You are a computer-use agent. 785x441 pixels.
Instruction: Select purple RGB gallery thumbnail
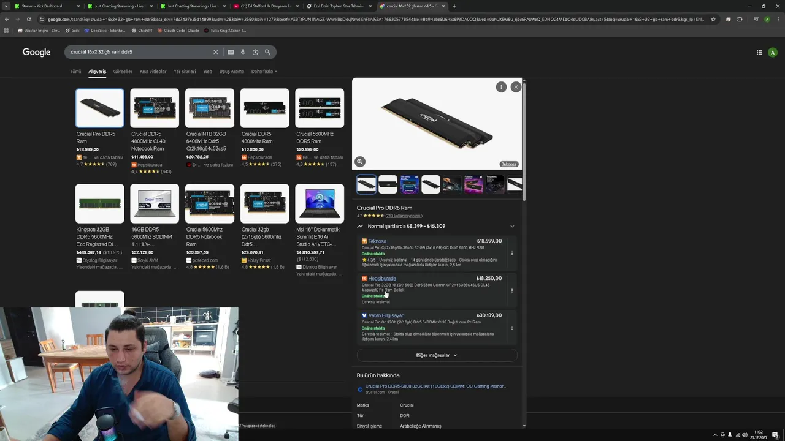click(x=473, y=184)
